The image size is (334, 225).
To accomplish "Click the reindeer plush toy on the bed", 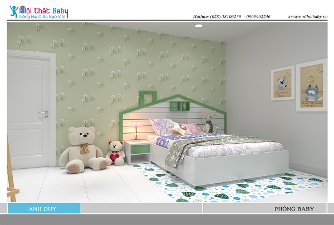I will click(x=208, y=123).
